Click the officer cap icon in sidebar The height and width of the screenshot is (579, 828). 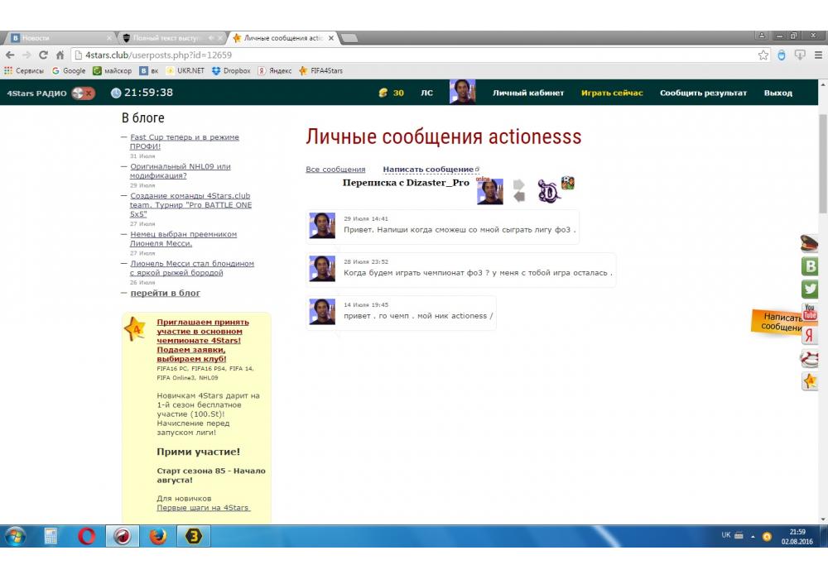(x=810, y=243)
